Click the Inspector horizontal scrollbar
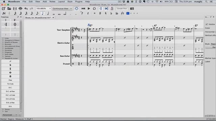The image size is (216, 121). coord(210,116)
